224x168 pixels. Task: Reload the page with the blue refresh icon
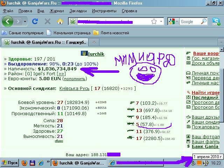coord(35,22)
